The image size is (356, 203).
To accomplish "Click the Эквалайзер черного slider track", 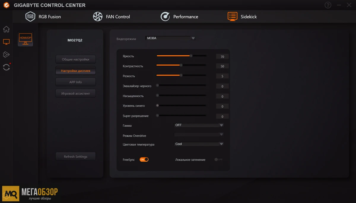I will click(x=181, y=85).
